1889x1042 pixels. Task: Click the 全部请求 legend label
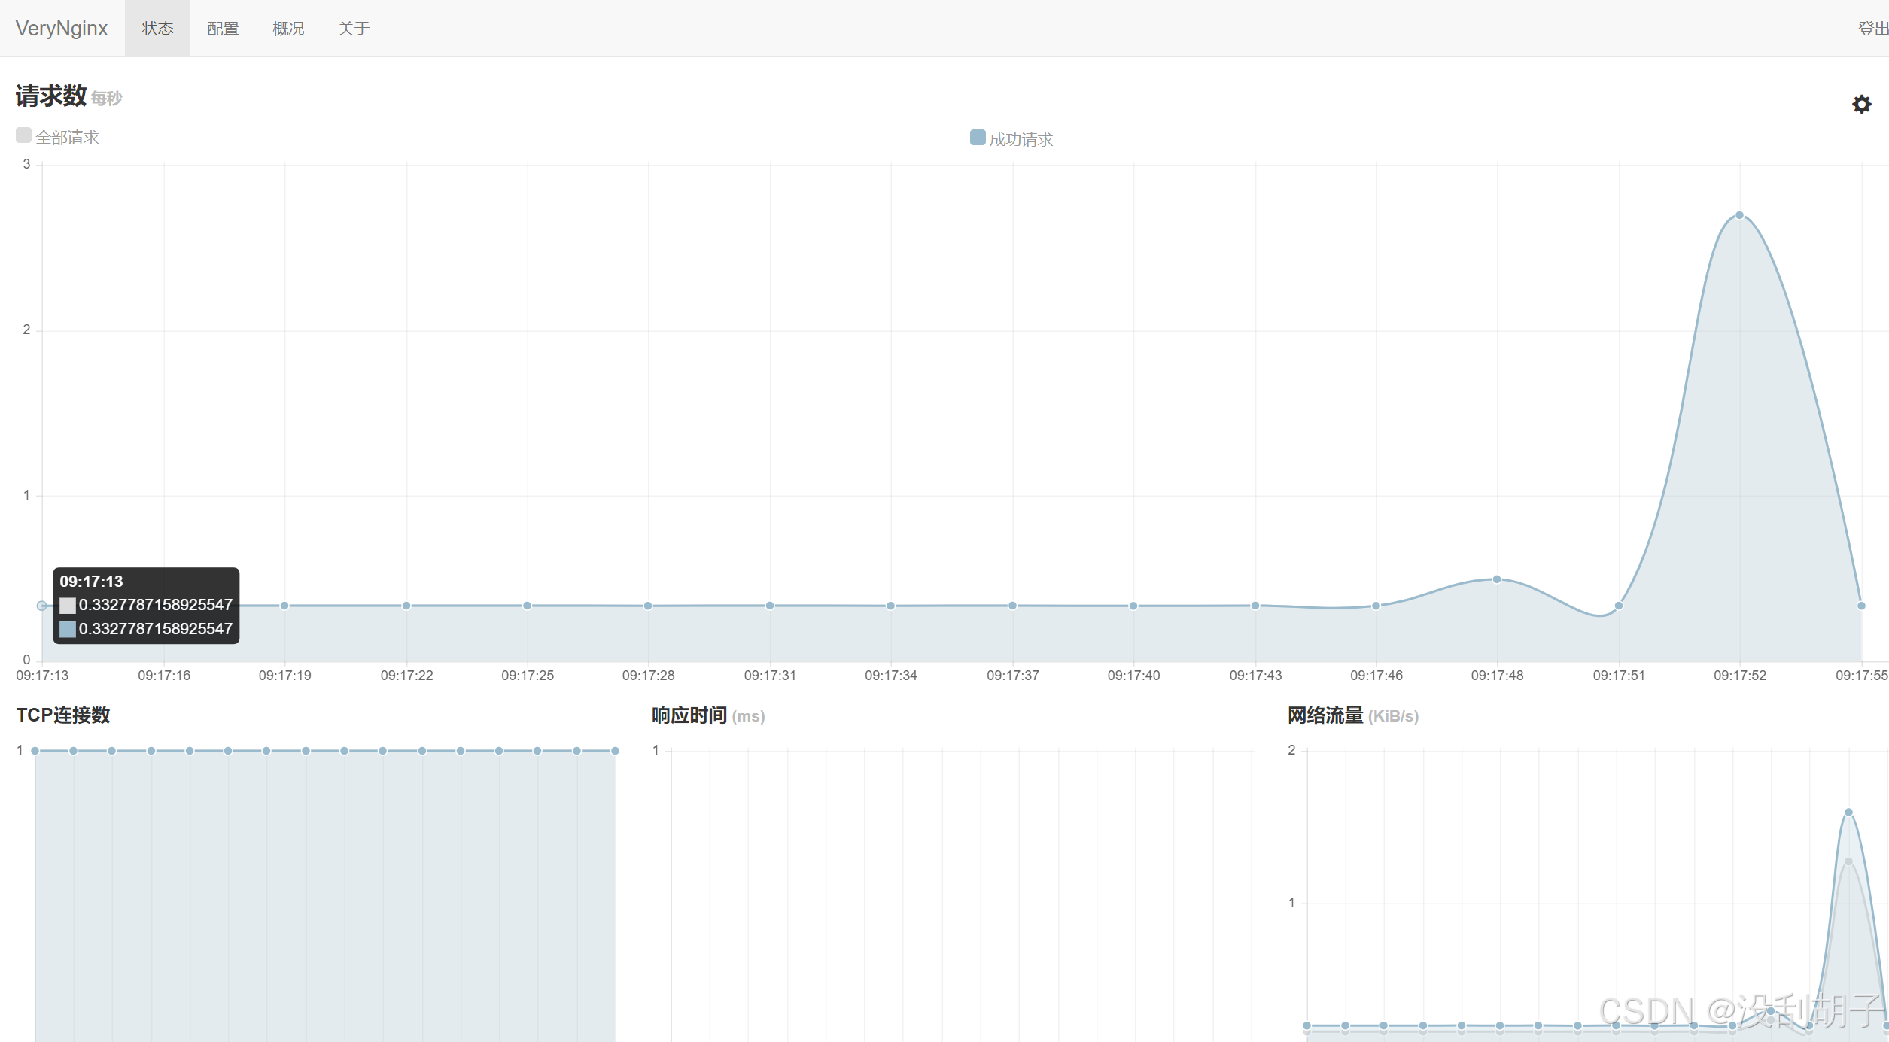(x=68, y=138)
